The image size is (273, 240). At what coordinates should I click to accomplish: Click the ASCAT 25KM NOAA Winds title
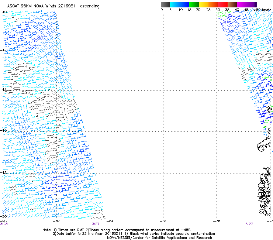53,6
